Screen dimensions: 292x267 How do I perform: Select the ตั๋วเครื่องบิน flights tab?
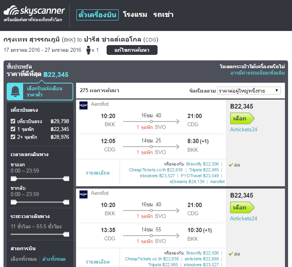97,15
